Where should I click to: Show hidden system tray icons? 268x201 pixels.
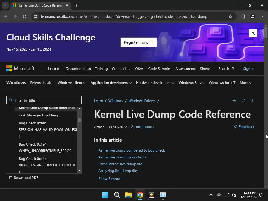coord(211,195)
